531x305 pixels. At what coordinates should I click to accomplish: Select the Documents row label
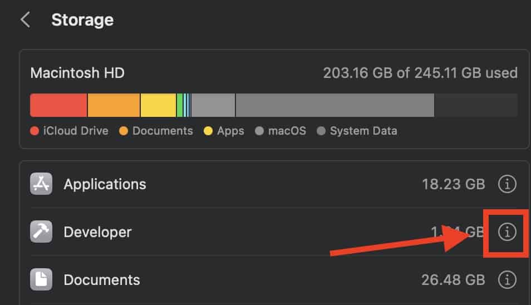point(102,279)
